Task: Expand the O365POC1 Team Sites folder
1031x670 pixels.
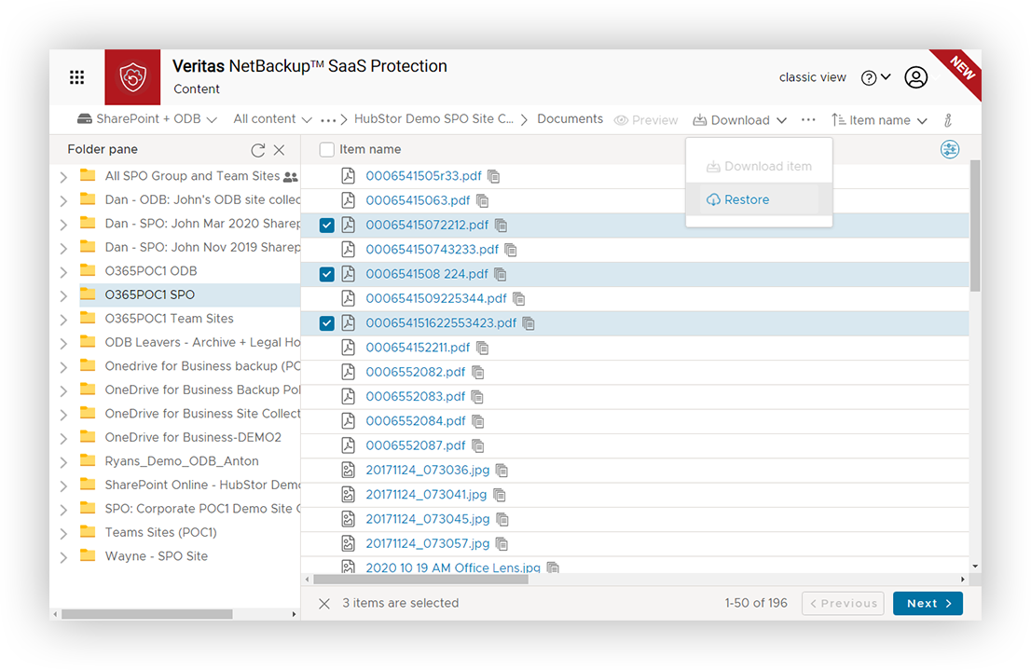Action: pyautogui.click(x=63, y=320)
